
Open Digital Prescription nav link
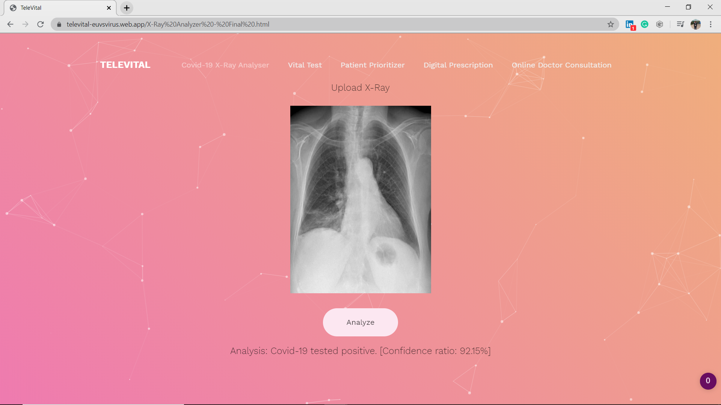(458, 65)
